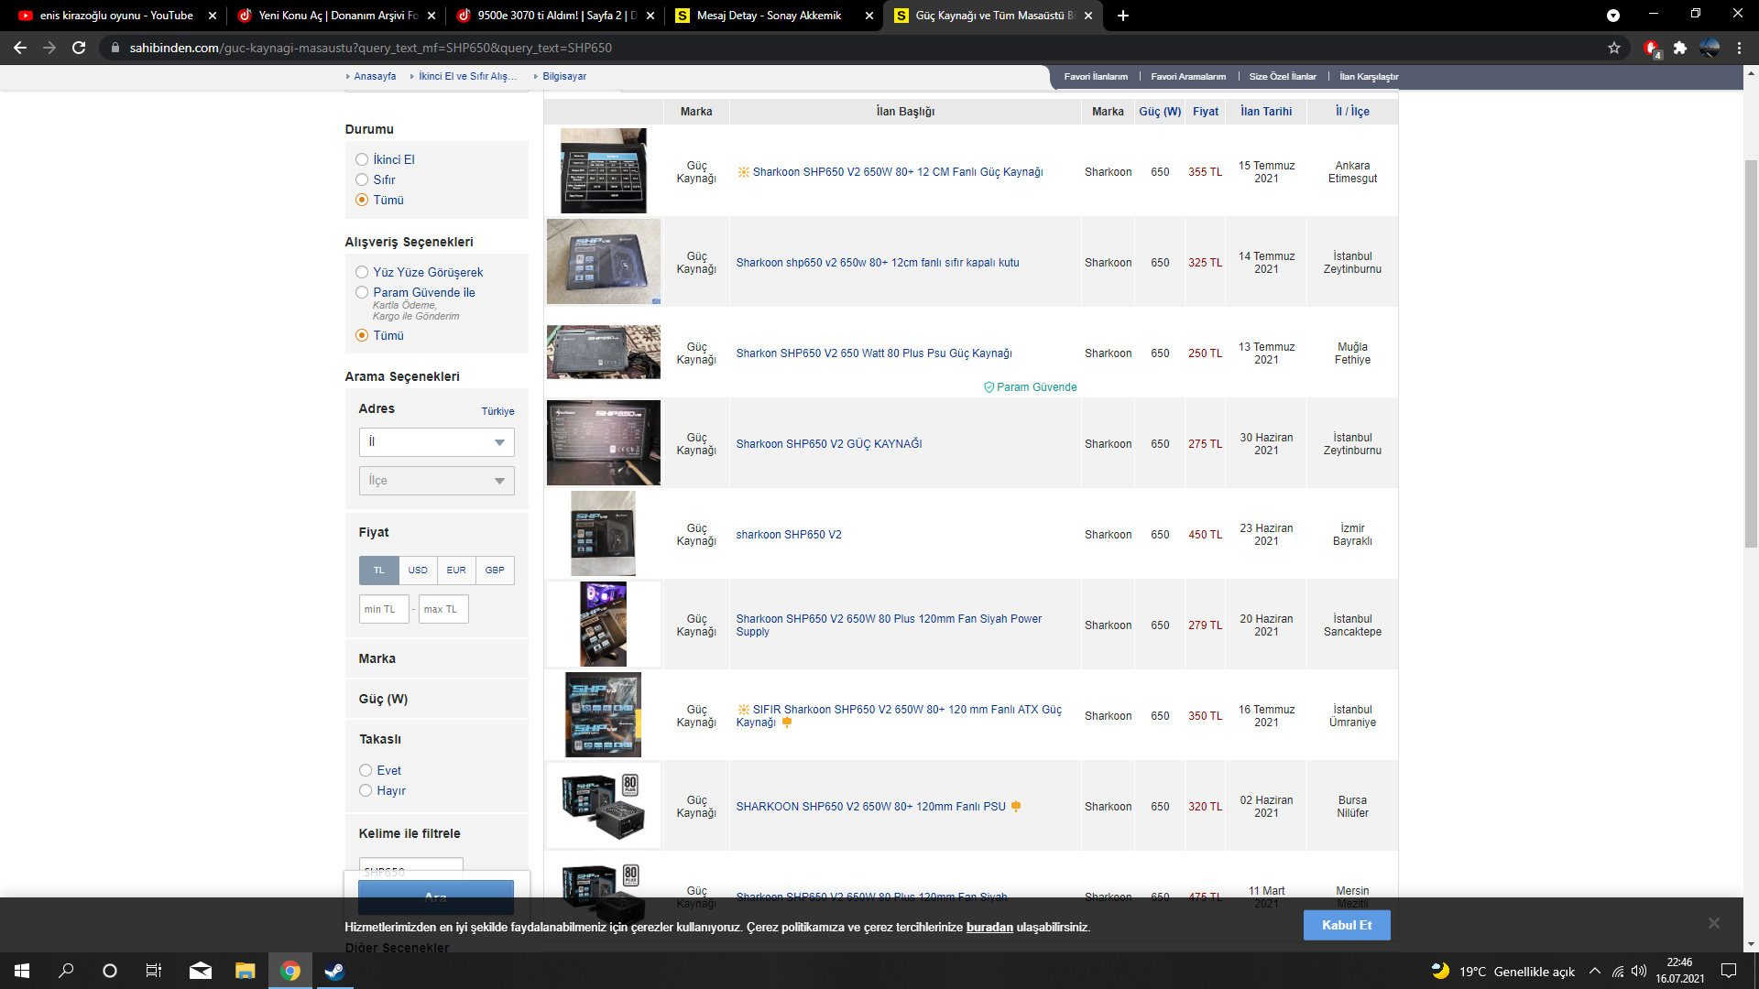Open File Explorer from taskbar
Viewport: 1759px width, 989px height.
(245, 971)
